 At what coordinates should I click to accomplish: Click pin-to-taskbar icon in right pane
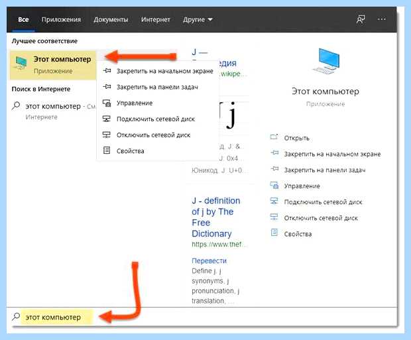[x=274, y=169]
